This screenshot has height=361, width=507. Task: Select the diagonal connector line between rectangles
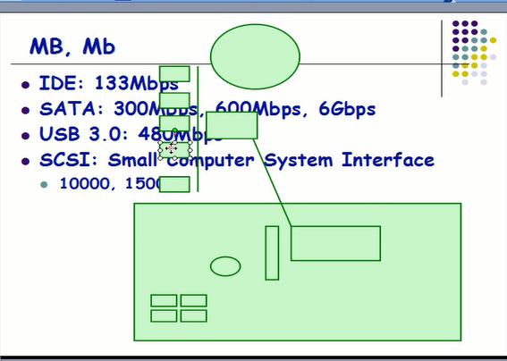(272, 182)
